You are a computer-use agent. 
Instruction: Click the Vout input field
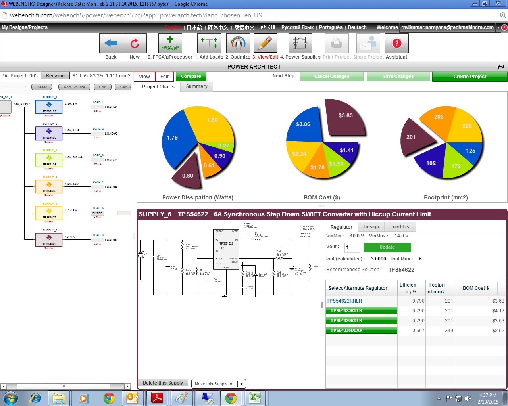352,247
